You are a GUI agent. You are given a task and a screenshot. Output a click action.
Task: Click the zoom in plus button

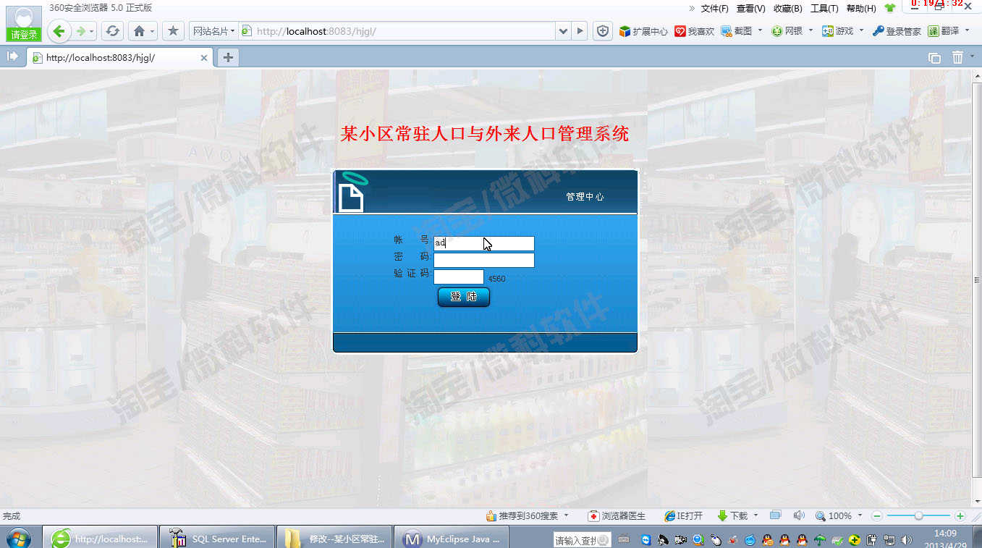960,516
